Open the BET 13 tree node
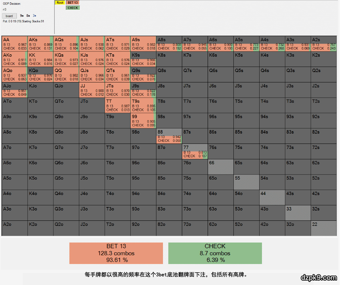Screen dimensions: 340x285 point(73,2)
